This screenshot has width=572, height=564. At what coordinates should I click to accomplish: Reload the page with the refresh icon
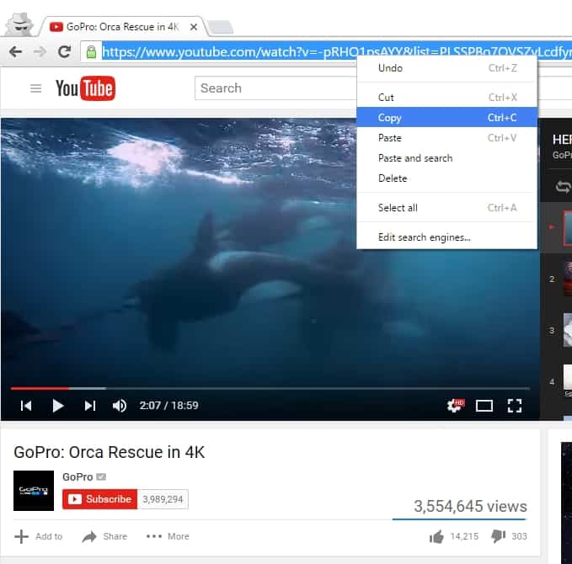click(x=65, y=51)
